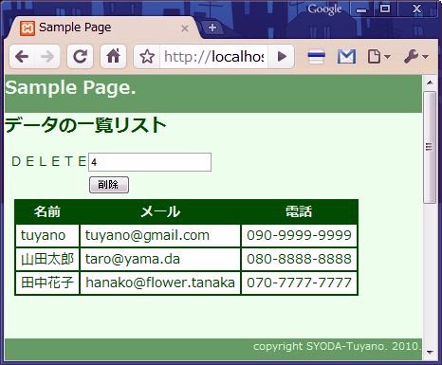
Task: Click the Go arrow next to the URL
Action: [x=282, y=57]
